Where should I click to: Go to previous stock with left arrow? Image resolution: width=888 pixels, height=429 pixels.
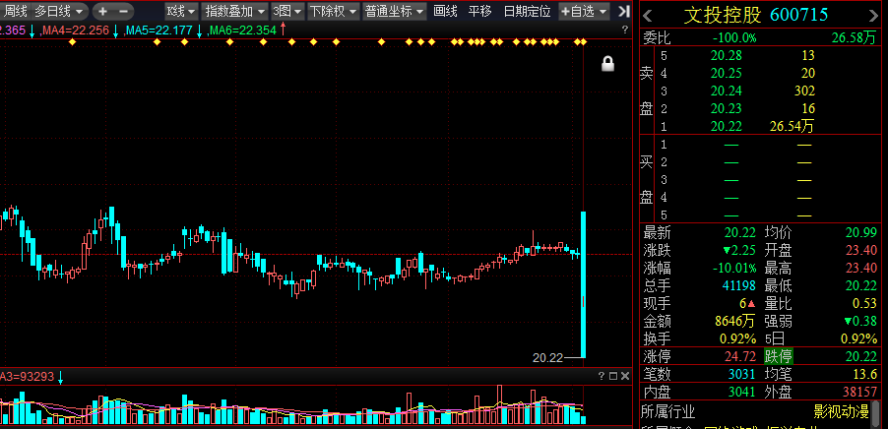coord(648,16)
